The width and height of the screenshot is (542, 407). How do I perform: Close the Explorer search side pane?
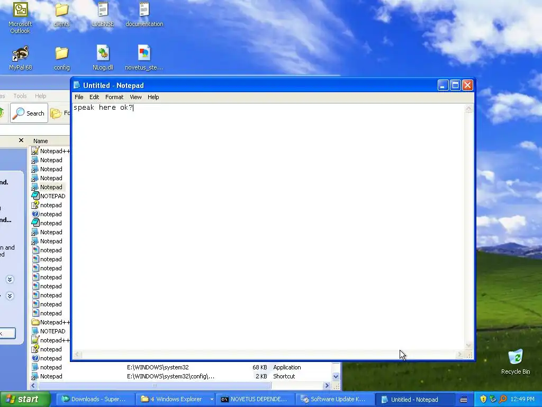pyautogui.click(x=21, y=140)
